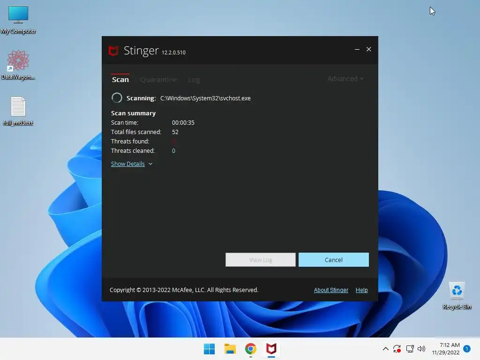Open the volume speaker tray icon
Viewport: 480px width, 360px height.
point(421,349)
